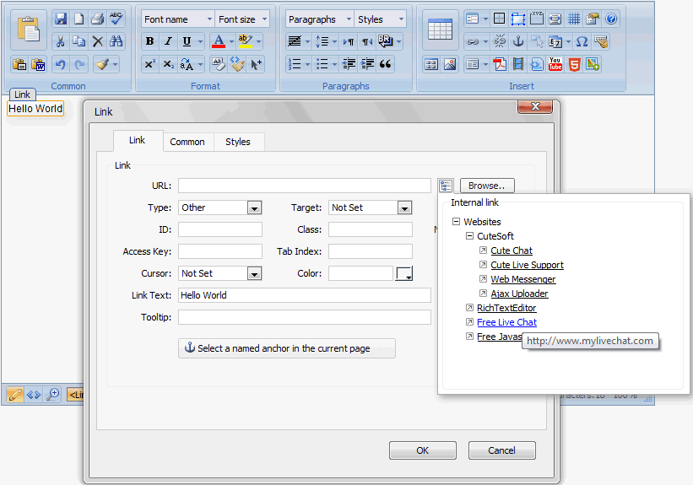This screenshot has width=693, height=485.
Task: Open the Target dropdown
Action: (404, 207)
